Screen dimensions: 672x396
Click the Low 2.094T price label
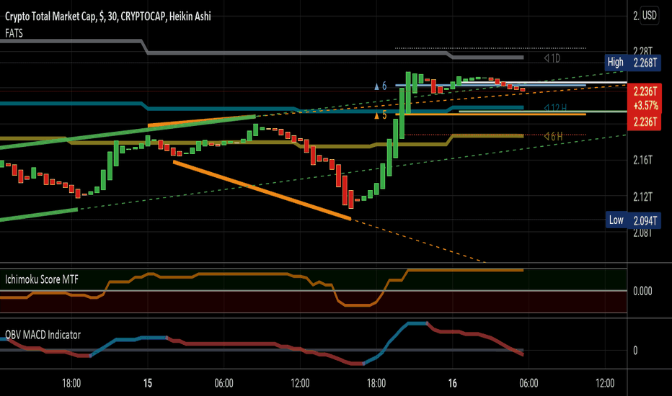(x=633, y=220)
